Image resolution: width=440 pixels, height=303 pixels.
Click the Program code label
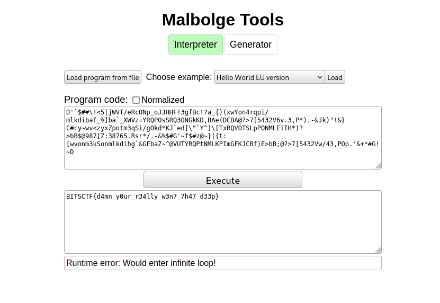pos(95,100)
